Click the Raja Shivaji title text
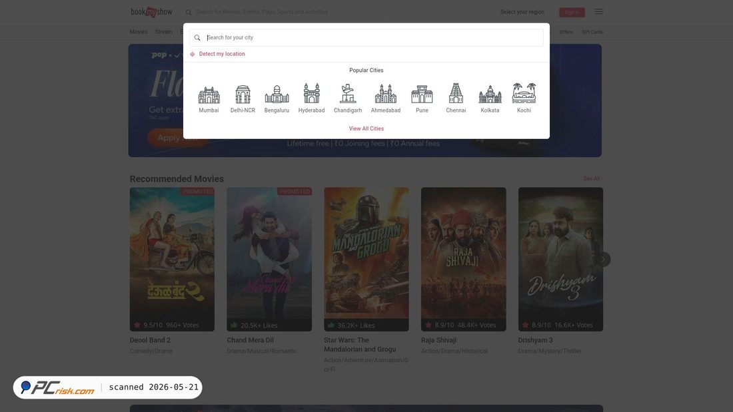 (439, 340)
